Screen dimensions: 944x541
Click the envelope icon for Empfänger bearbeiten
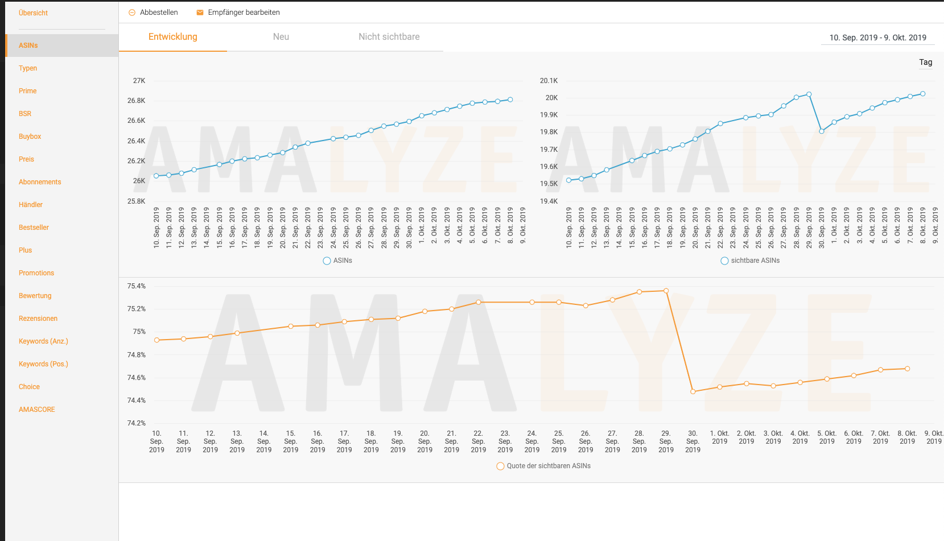[x=200, y=13]
